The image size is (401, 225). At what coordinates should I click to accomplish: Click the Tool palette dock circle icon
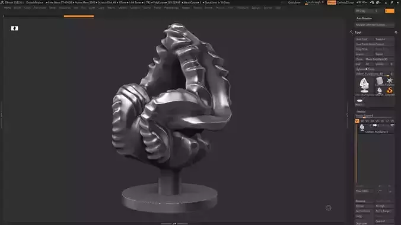click(x=396, y=33)
